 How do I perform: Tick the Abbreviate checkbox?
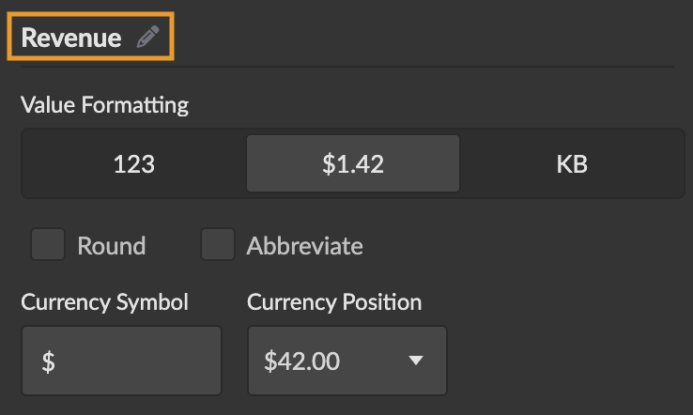tap(217, 245)
